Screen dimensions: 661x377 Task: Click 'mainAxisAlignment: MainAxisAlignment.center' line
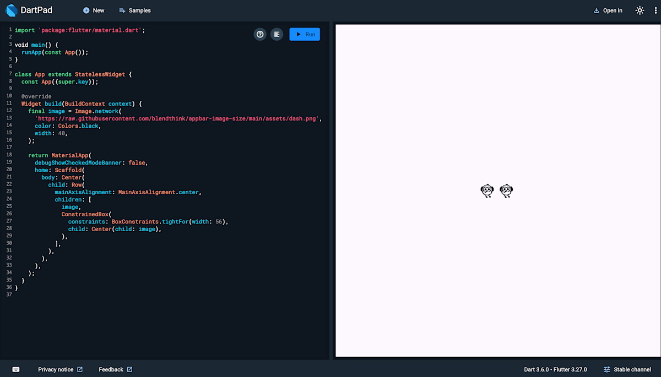(x=128, y=192)
